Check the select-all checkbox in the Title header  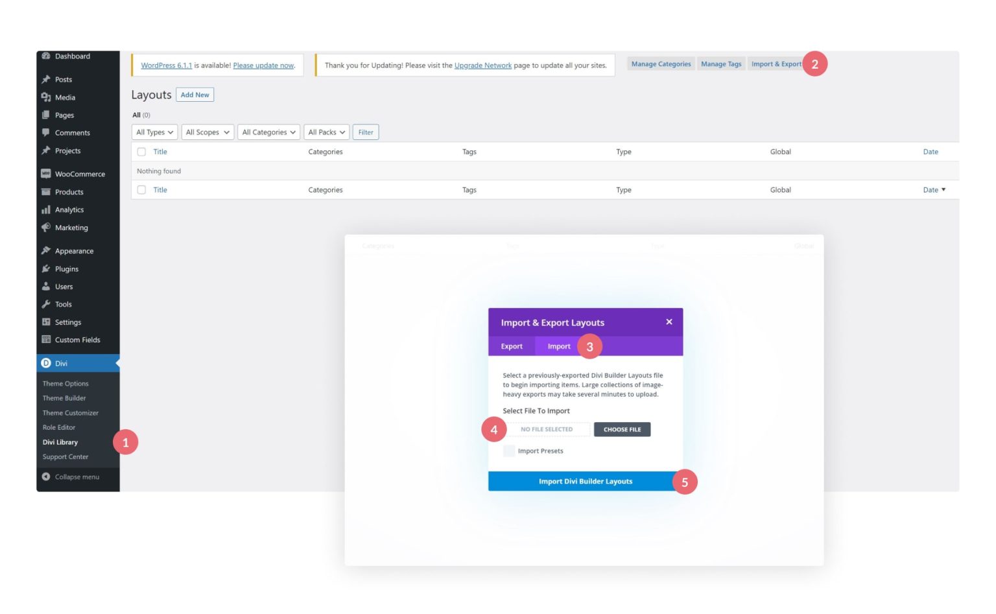(x=142, y=151)
